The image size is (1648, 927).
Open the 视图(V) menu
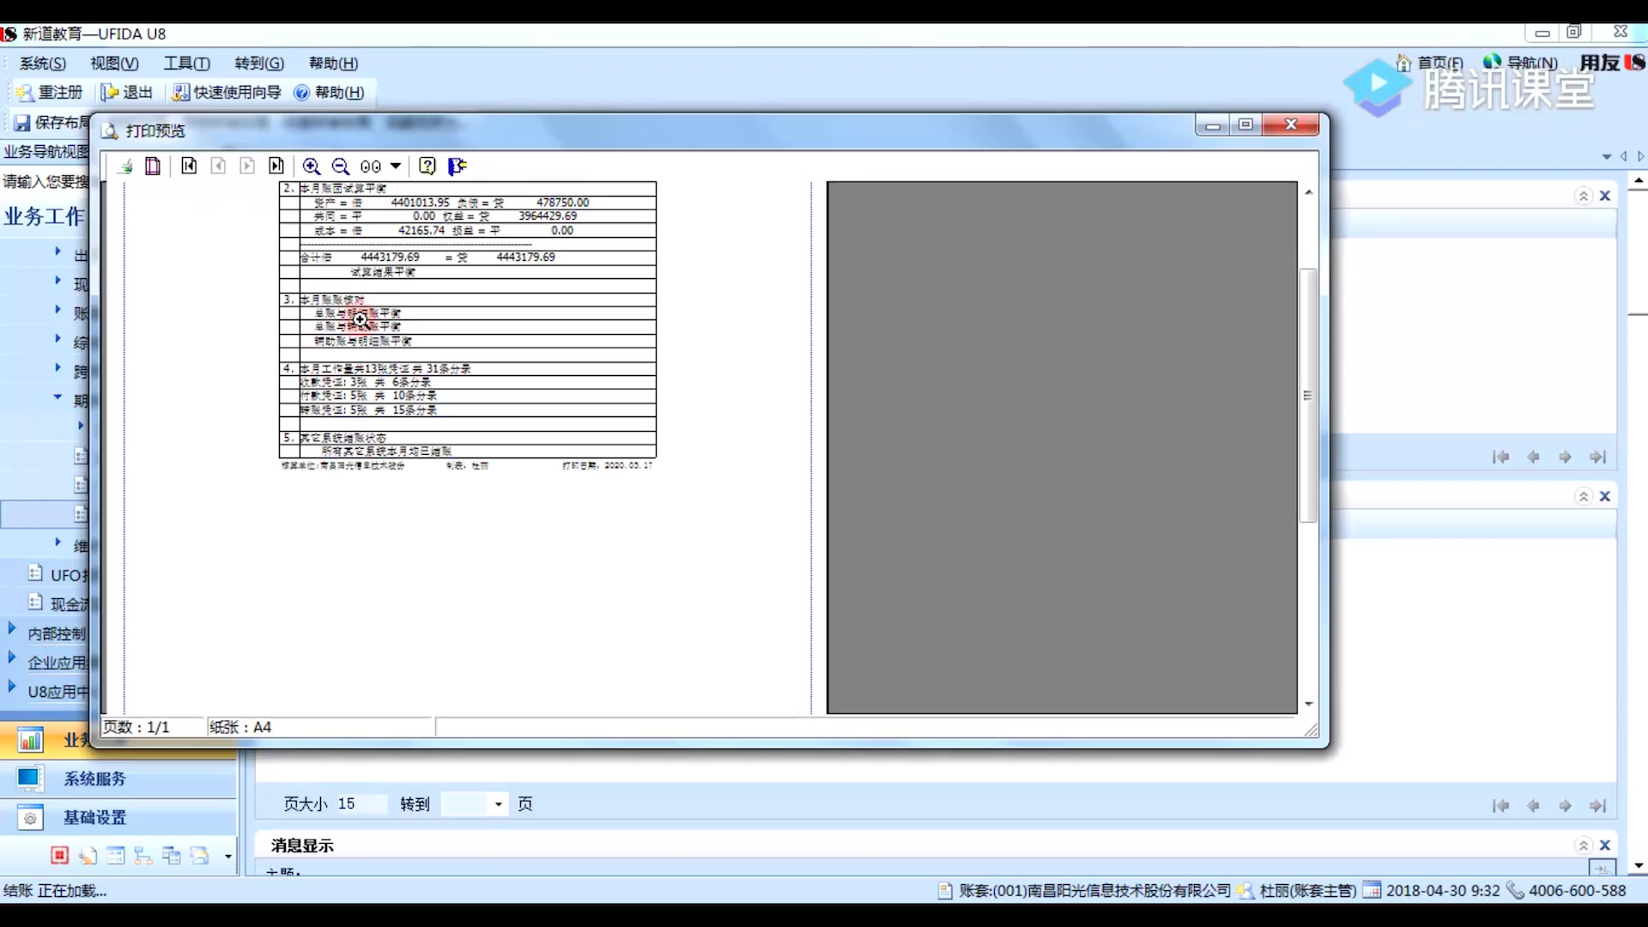pyautogui.click(x=115, y=64)
